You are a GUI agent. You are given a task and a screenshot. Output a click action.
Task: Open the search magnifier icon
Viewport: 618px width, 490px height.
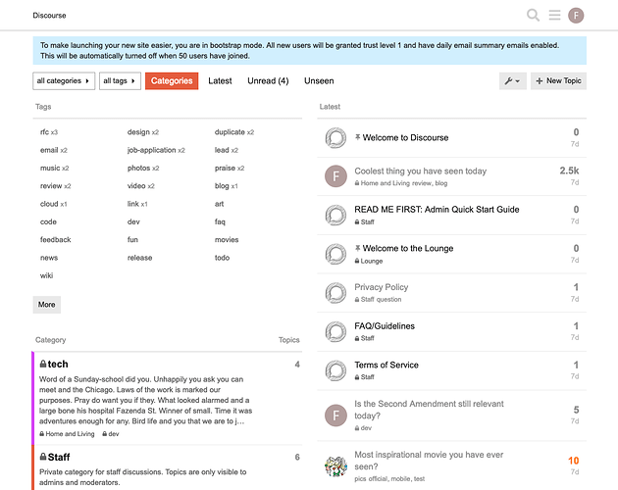click(x=533, y=16)
